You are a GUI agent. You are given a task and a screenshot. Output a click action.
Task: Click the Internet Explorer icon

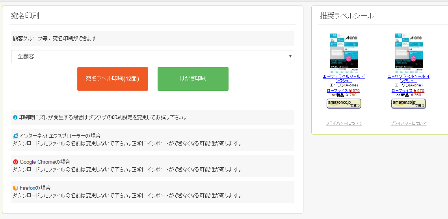(x=15, y=136)
